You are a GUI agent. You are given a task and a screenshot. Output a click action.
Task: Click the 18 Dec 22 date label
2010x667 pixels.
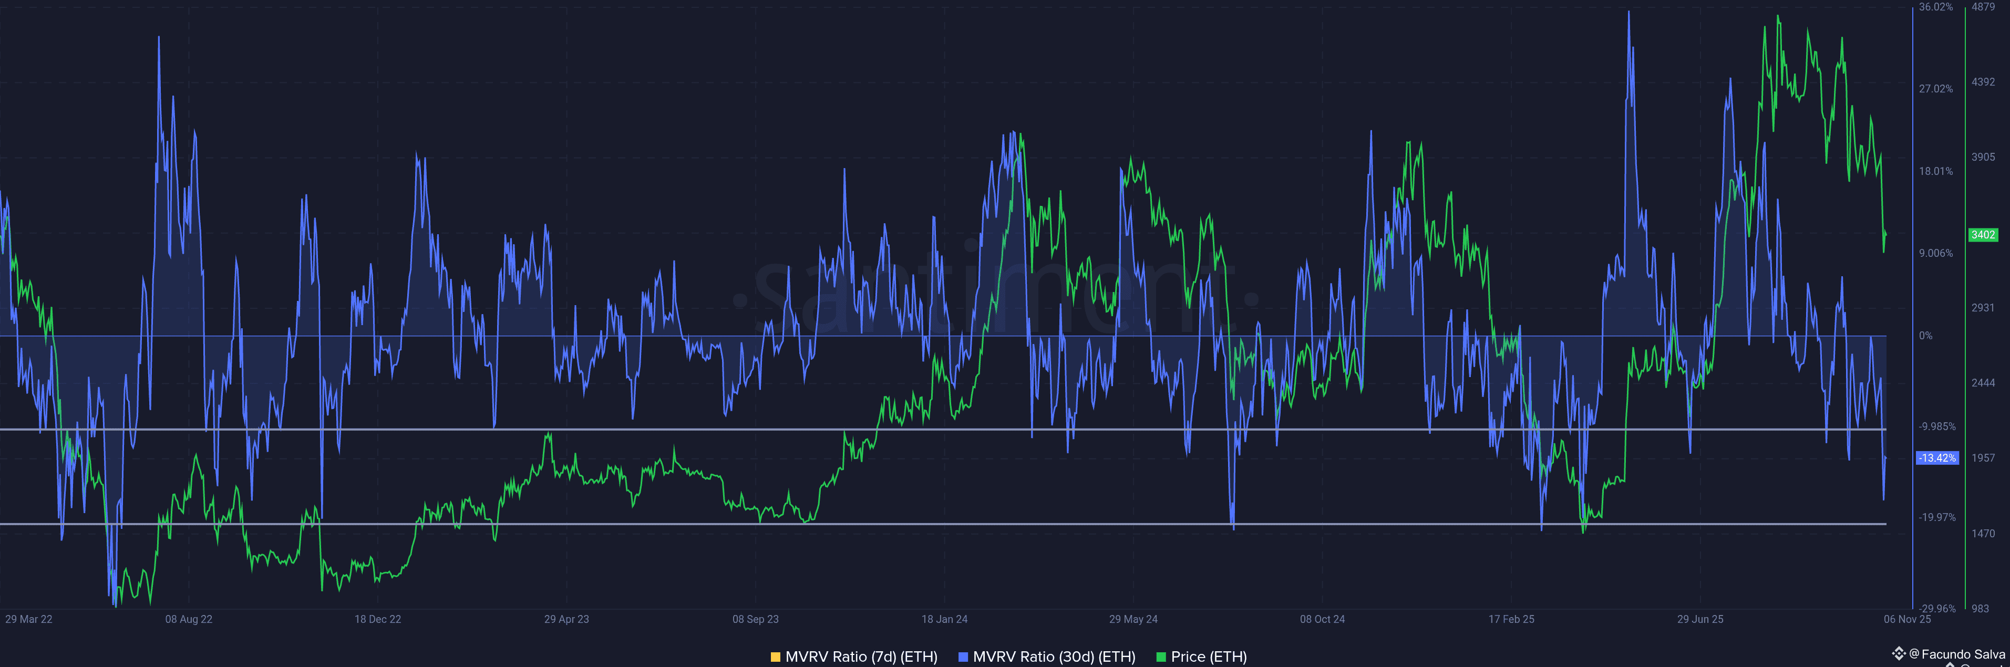(378, 619)
